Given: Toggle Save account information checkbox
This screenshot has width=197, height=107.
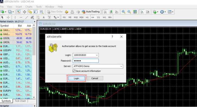Looking at the screenshot, I should click(x=74, y=71).
